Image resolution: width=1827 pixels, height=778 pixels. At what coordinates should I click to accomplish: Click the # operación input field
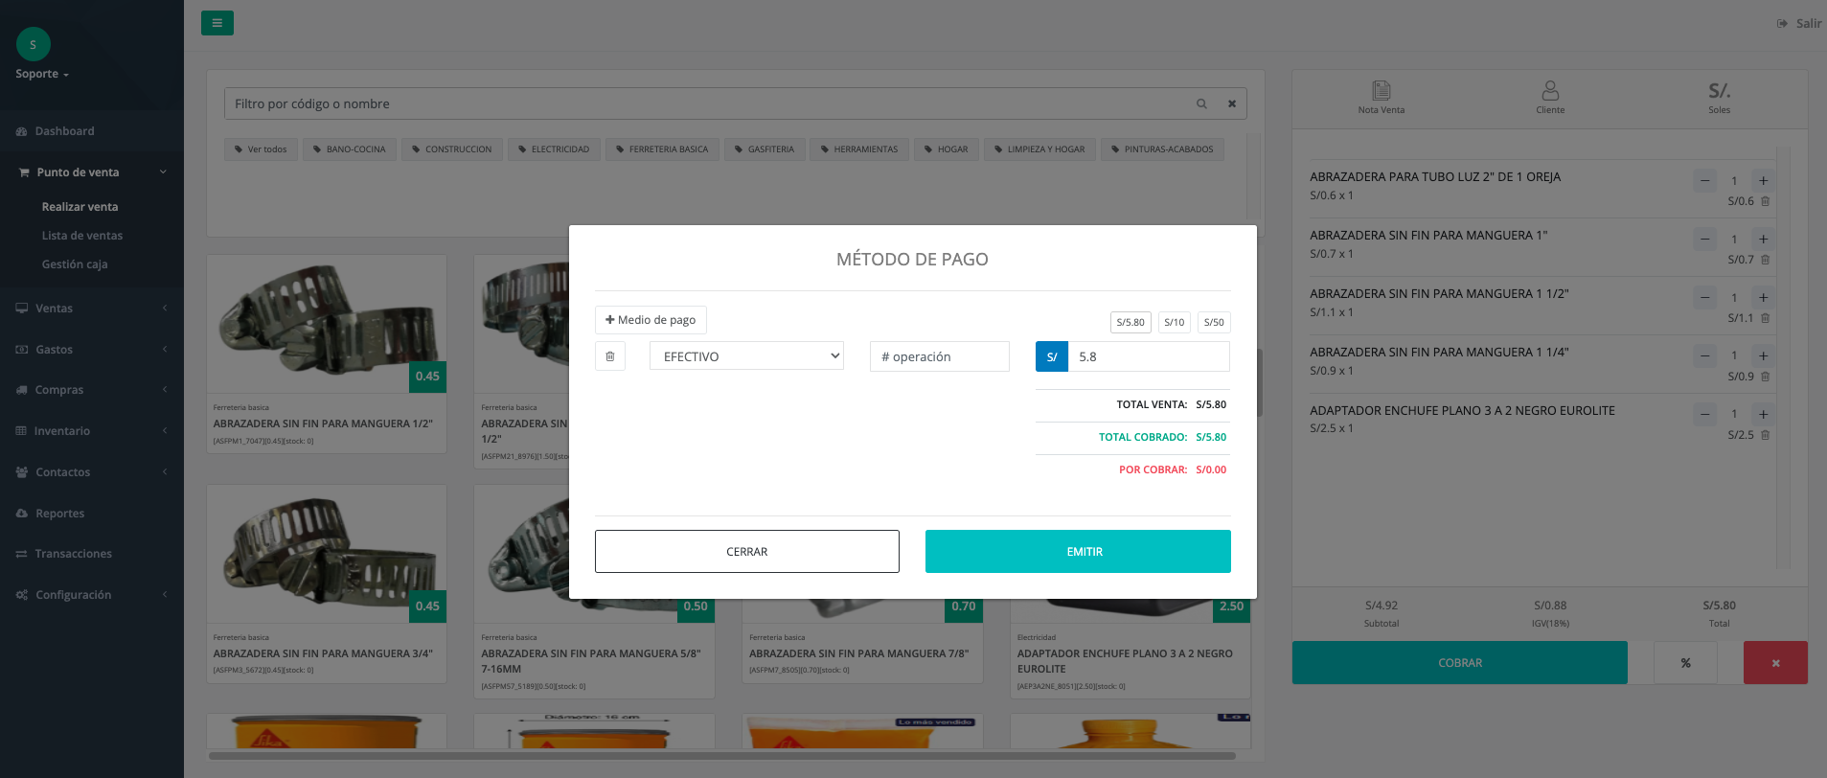tap(939, 356)
